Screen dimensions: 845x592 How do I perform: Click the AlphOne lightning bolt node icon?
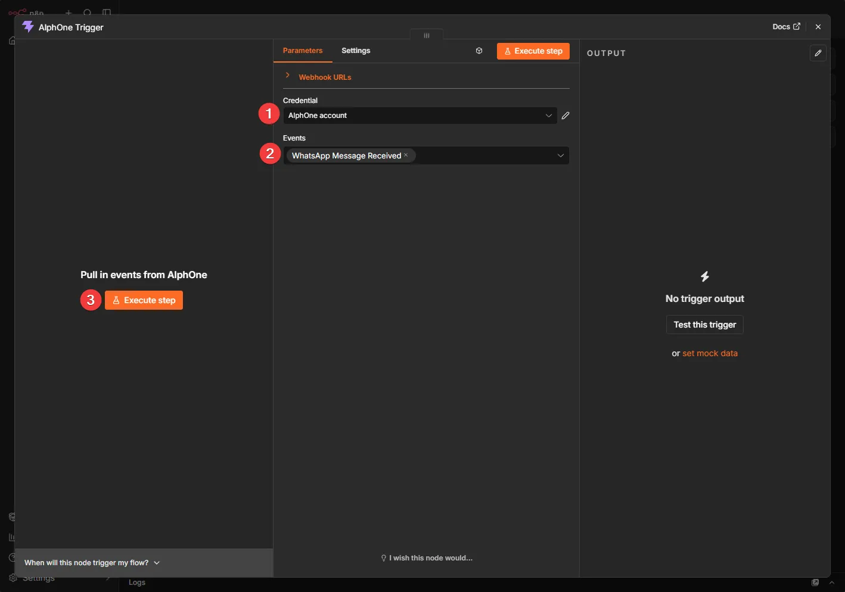(x=28, y=27)
